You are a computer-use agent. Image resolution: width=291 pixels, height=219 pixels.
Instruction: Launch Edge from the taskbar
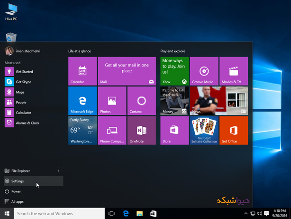click(126, 213)
